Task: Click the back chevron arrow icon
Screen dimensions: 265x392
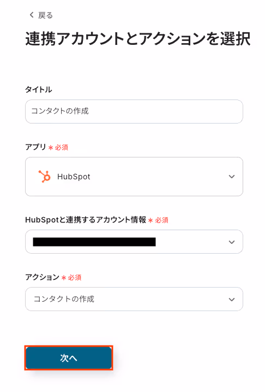Action: tap(32, 15)
